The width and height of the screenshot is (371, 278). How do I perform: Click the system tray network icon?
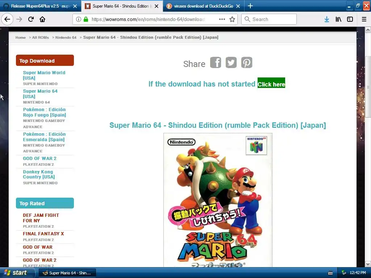pos(344,273)
